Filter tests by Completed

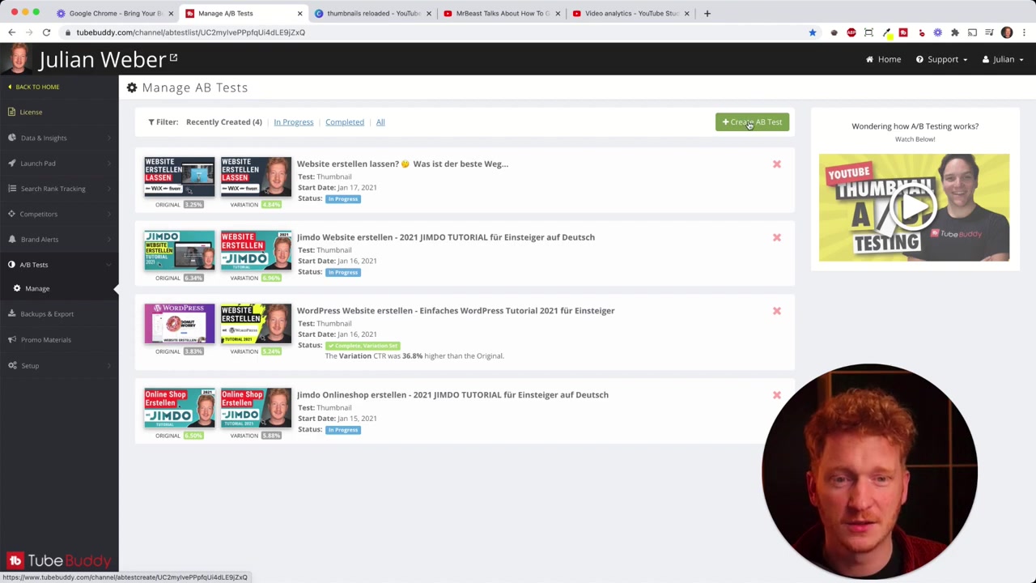pyautogui.click(x=344, y=122)
